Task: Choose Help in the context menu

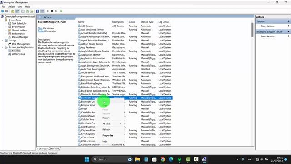Action: point(105,142)
